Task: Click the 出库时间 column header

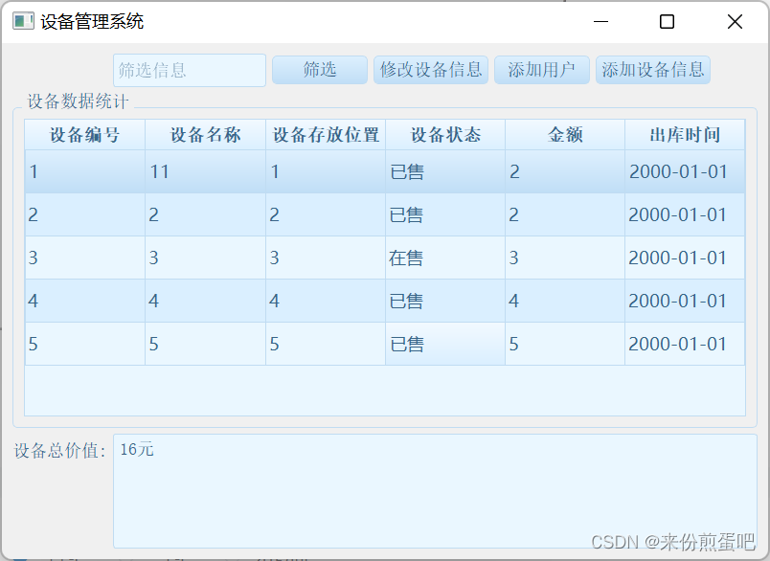Action: 685,134
